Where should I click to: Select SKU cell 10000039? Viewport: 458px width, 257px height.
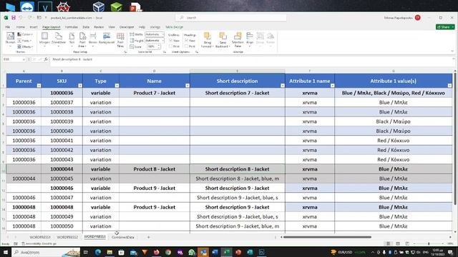[62, 121]
